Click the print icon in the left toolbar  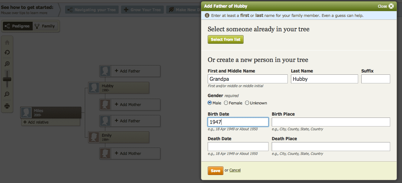7,106
